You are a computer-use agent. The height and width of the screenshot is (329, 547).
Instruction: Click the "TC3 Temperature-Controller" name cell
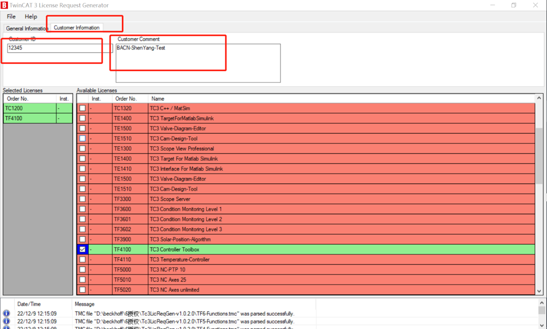(x=341, y=259)
